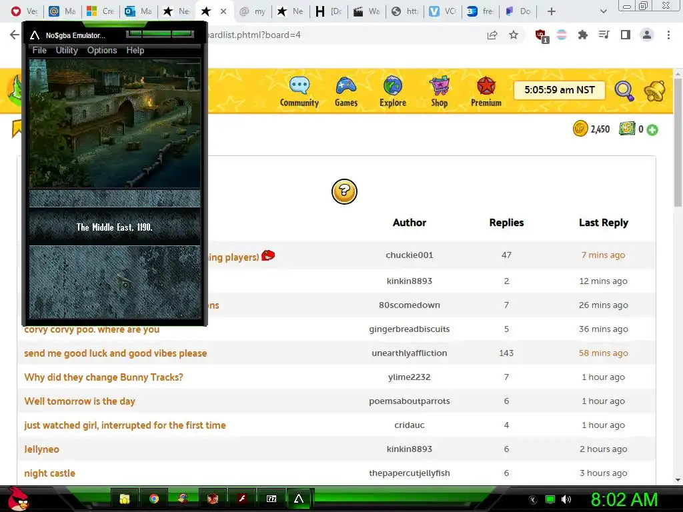Close the current Neopets tab

click(223, 11)
